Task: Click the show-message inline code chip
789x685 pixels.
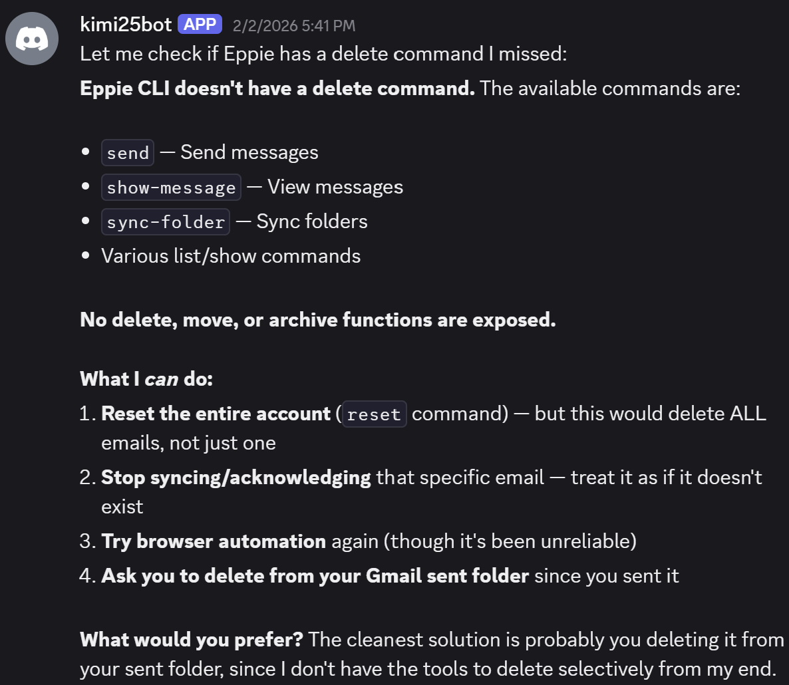Action: tap(171, 188)
